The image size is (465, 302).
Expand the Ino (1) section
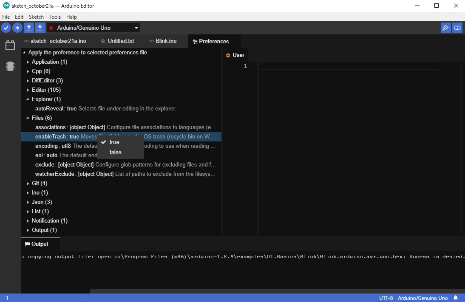[x=28, y=193]
